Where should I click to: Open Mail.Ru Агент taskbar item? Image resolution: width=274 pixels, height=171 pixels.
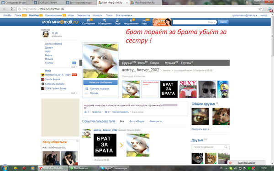coord(84,168)
